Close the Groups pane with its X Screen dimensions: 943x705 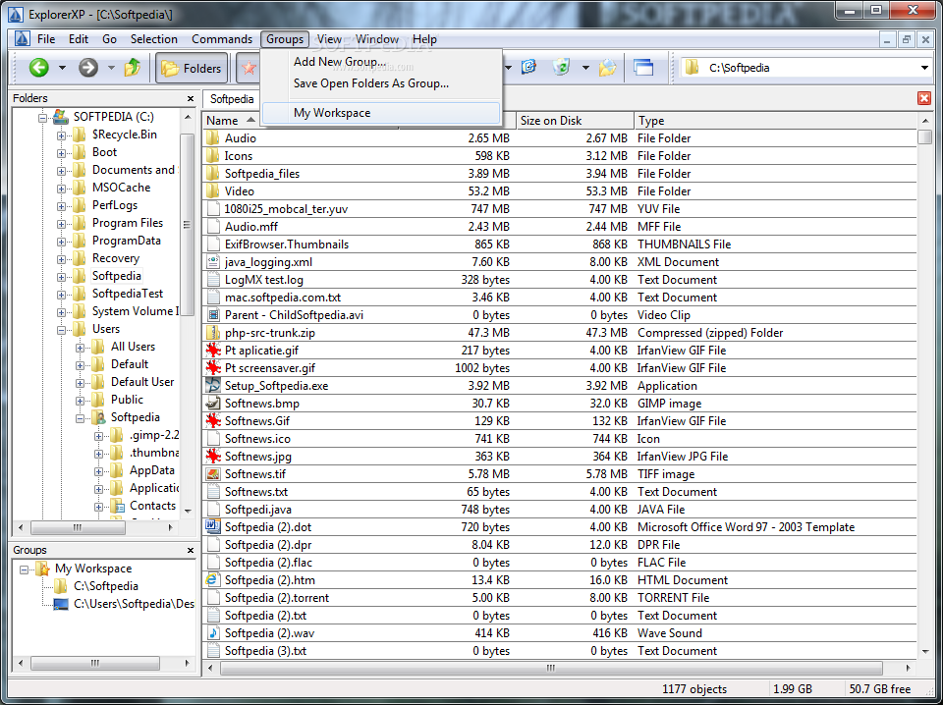point(191,550)
